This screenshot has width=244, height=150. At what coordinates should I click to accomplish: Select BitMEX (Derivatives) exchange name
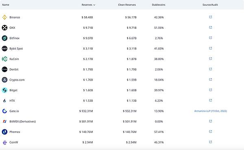click(22, 122)
